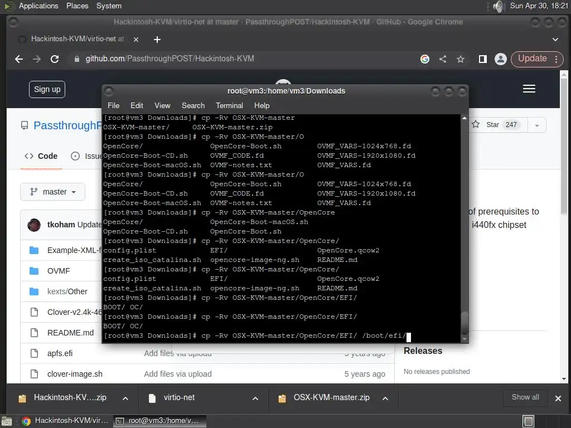Screen dimensions: 571x428
Task: Switch to Chrome window in taskbar
Action: click(66, 421)
